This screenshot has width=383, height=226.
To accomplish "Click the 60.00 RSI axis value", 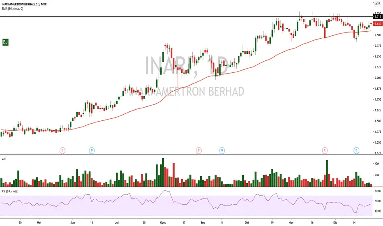I will point(378,201).
